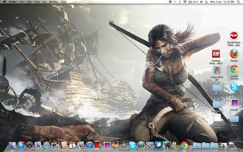This screenshot has height=152, width=243.
Task: Open the Go menu
Action: [44, 2]
